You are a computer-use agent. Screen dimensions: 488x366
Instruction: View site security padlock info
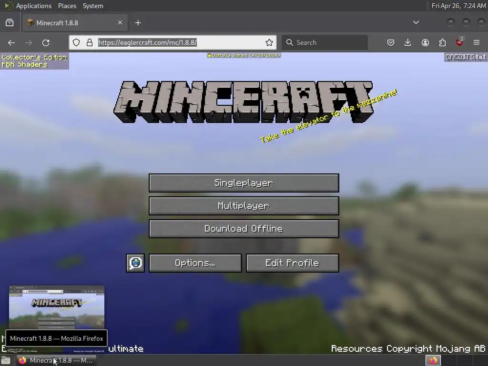89,42
